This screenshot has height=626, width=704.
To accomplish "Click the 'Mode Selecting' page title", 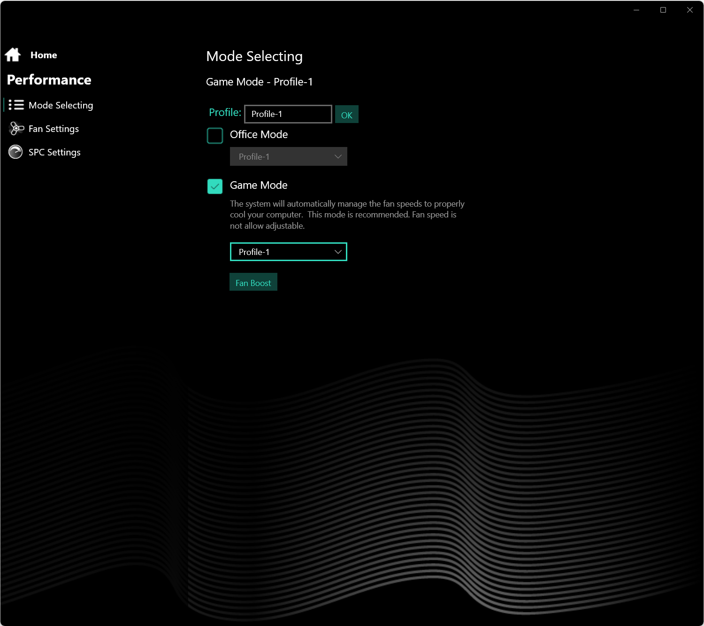I will [254, 56].
